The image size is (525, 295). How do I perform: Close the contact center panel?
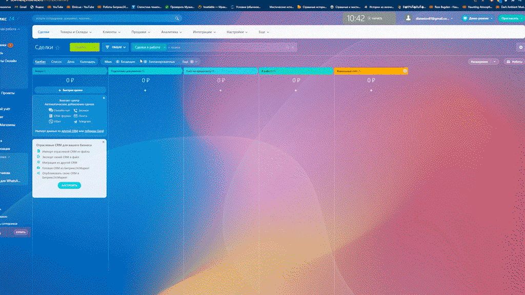tap(104, 98)
